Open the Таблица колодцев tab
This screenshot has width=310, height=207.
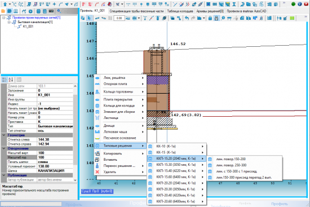180,11
